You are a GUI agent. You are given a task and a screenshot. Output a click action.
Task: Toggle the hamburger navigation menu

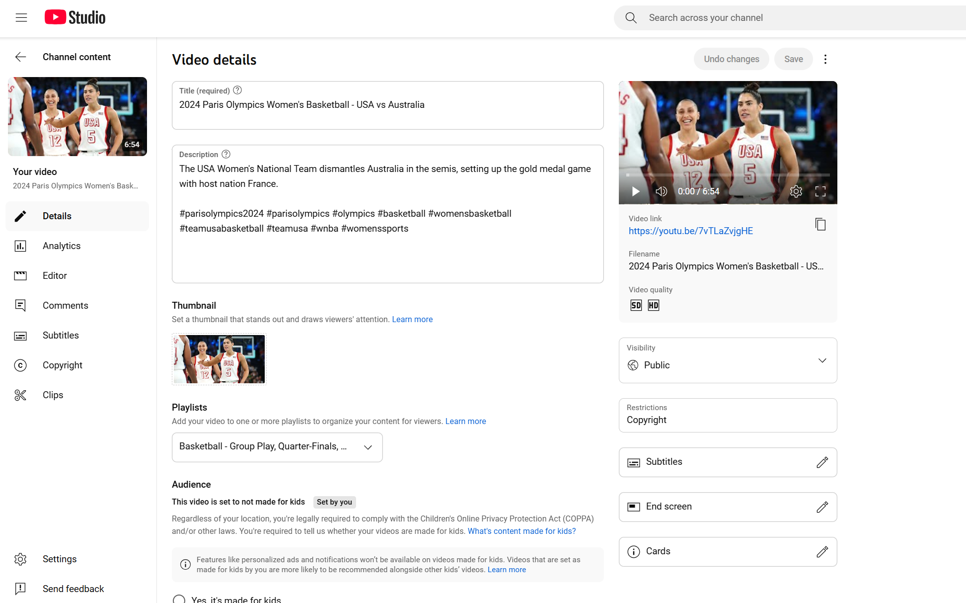(x=21, y=18)
